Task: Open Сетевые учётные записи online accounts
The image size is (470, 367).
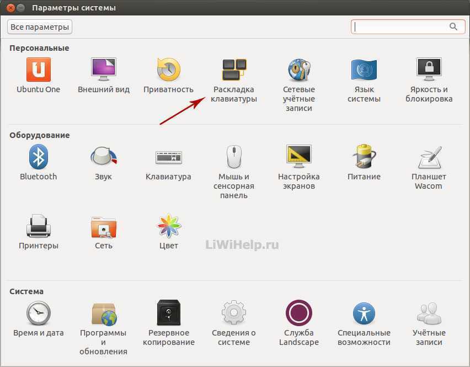Action: pyautogui.click(x=298, y=71)
